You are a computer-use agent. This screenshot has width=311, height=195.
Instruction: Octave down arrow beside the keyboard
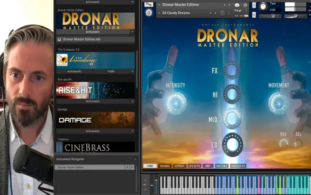145,189
